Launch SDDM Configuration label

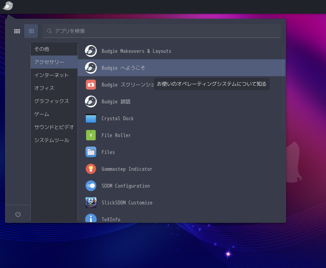[125, 186]
